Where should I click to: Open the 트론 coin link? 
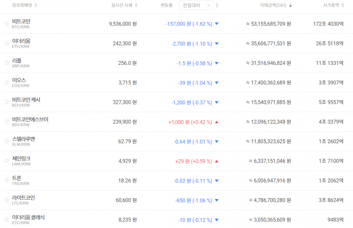(x=17, y=178)
